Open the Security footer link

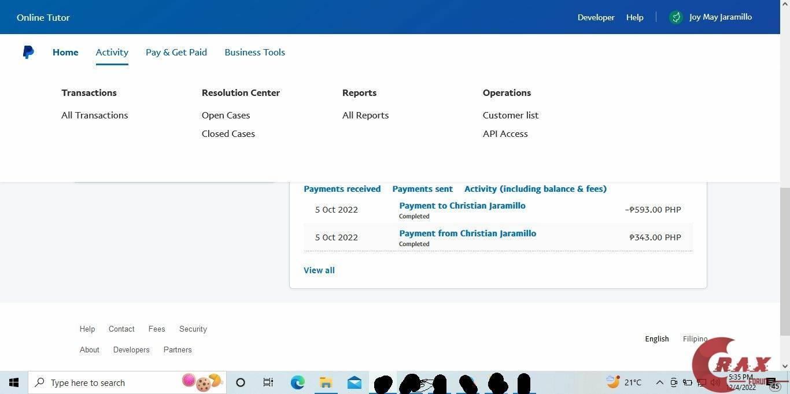tap(193, 329)
